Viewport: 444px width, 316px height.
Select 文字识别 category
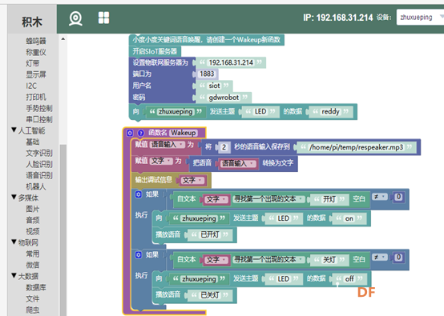[39, 153]
